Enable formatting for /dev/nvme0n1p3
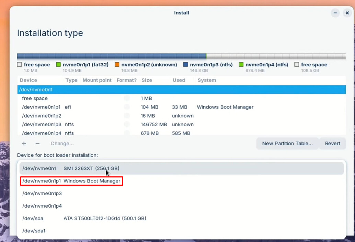The image size is (355, 242). (x=127, y=124)
